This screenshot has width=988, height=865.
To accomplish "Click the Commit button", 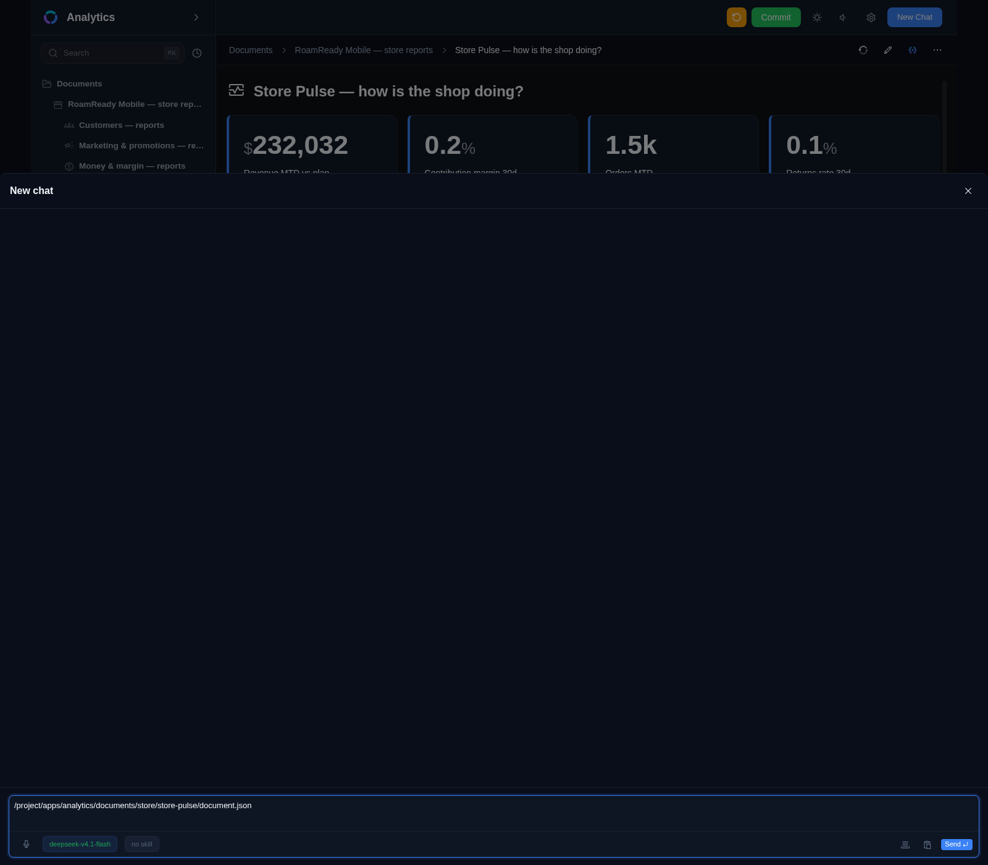I will (x=776, y=17).
